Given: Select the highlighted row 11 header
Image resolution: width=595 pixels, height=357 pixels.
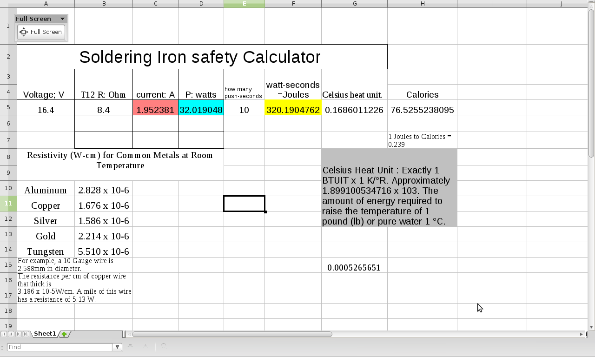Looking at the screenshot, I should [x=8, y=204].
